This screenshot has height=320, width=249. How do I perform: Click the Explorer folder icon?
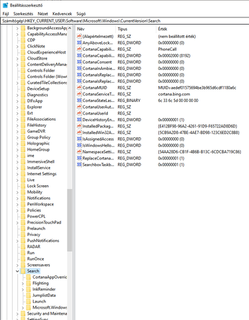23,107
